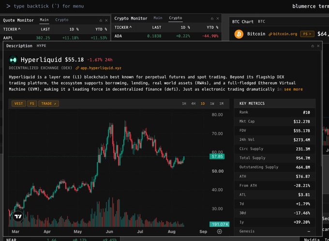The width and height of the screenshot is (329, 241).
Task: Select the BTC tab in BTC Chart
Action: pyautogui.click(x=261, y=21)
